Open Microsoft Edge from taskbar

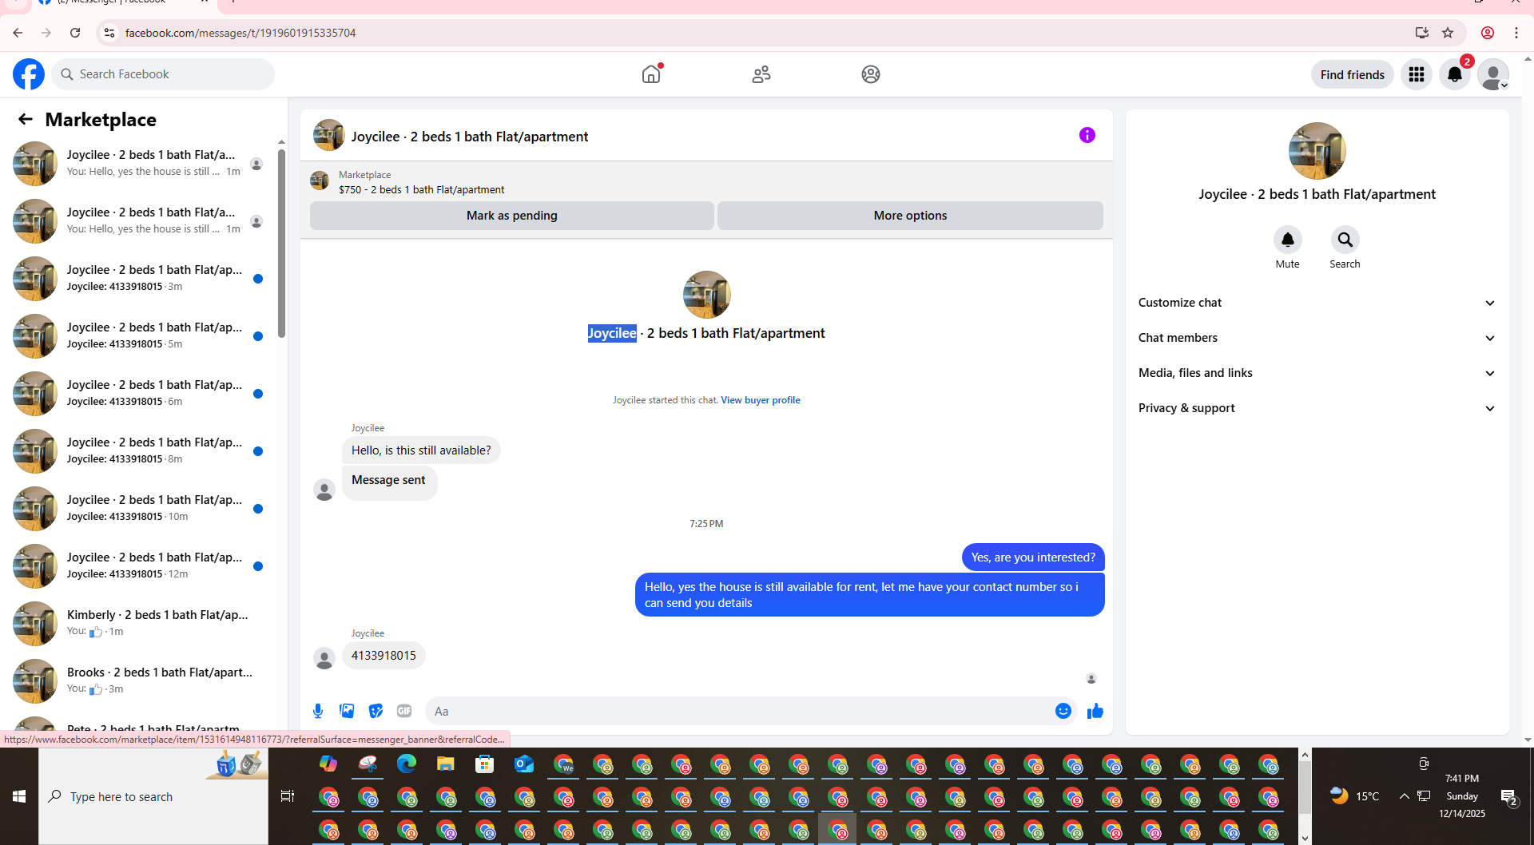(407, 764)
